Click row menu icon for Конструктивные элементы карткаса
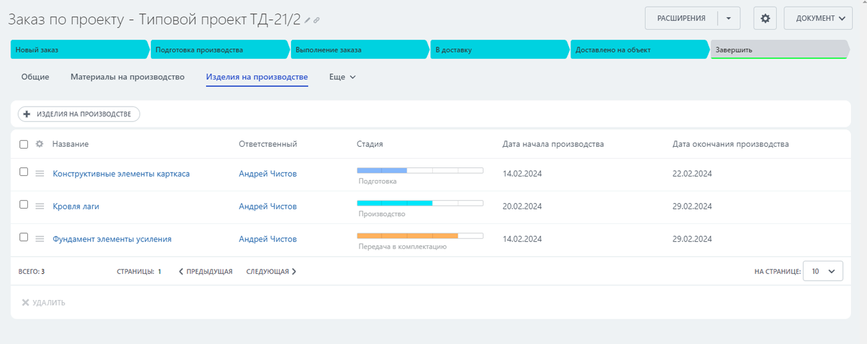 coord(39,174)
